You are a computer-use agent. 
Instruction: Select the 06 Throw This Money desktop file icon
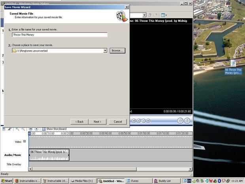[x=233, y=67]
